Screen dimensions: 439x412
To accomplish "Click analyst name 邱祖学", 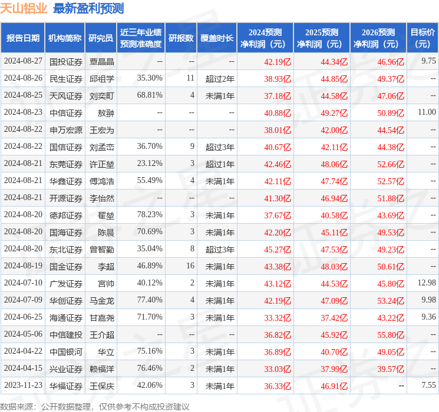I will [101, 79].
